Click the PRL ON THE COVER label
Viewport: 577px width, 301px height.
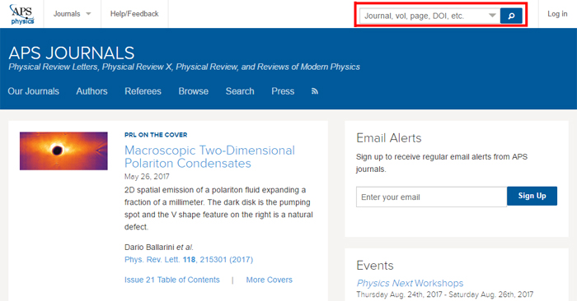[x=156, y=135]
